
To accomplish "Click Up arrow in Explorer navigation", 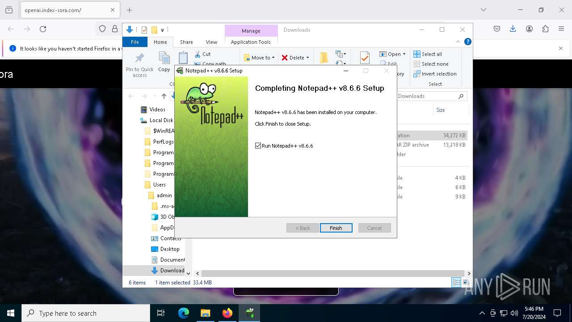I will [x=164, y=96].
